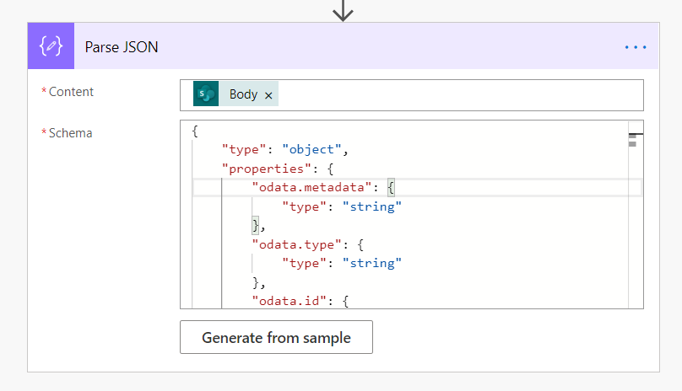This screenshot has width=682, height=391.
Task: Click the "odata.id" line in schema
Action: pos(288,300)
